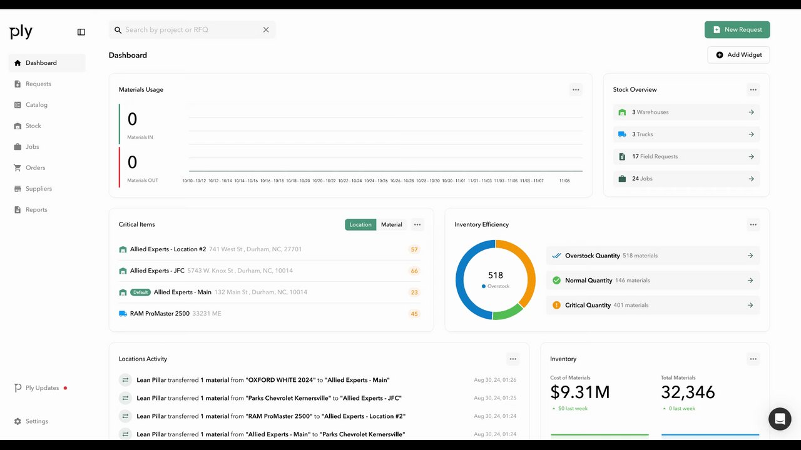This screenshot has width=801, height=450.
Task: Open the intercom chat bubble
Action: (780, 419)
